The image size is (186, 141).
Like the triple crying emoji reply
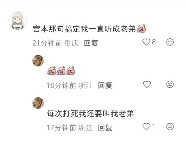[147, 84]
